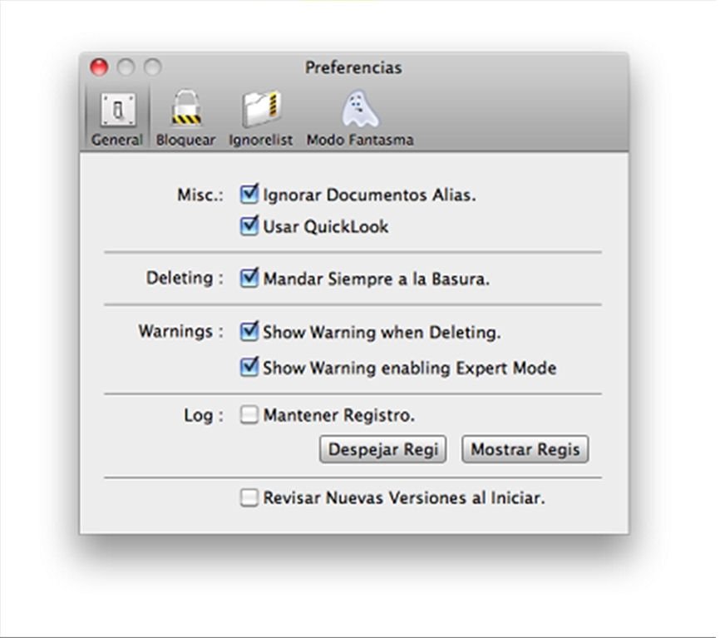Enable Revisar Nuevas Versiones al Iniciar

(x=249, y=497)
